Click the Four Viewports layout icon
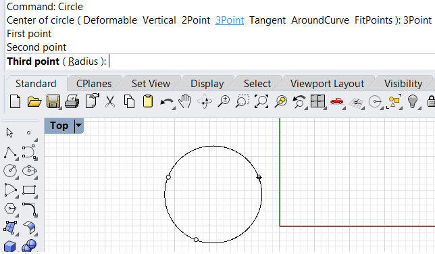Screen dimensions: 435x254 pos(318,101)
